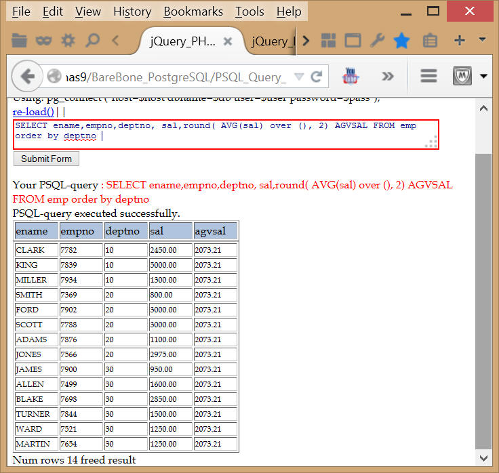Click the MARTIN name cell
This screenshot has height=473, width=499.
pyautogui.click(x=37, y=444)
